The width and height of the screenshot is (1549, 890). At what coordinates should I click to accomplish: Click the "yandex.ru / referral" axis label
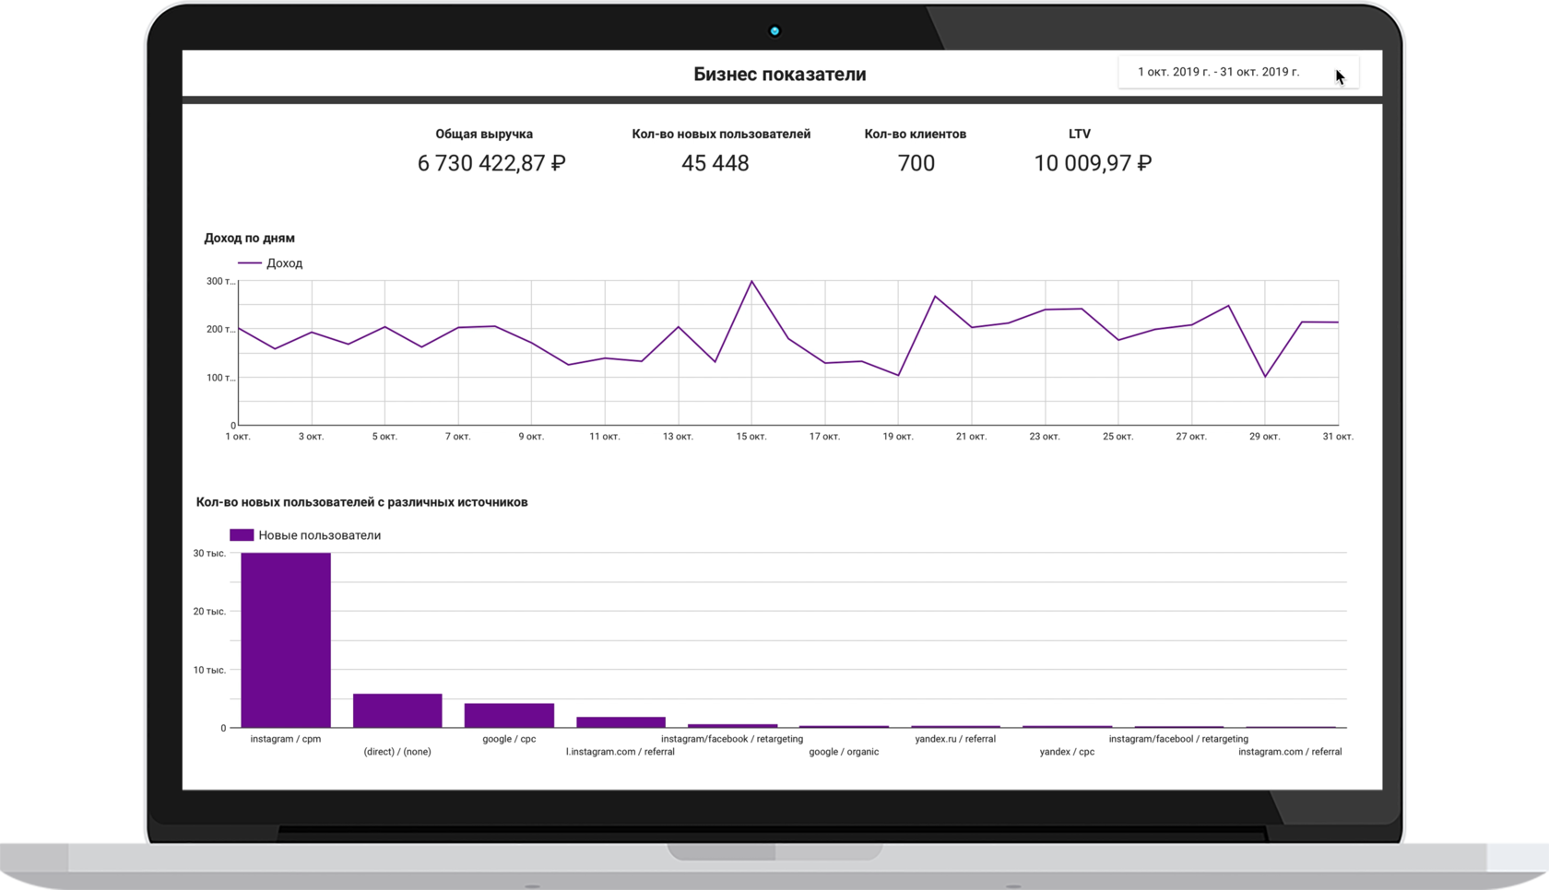coord(955,739)
